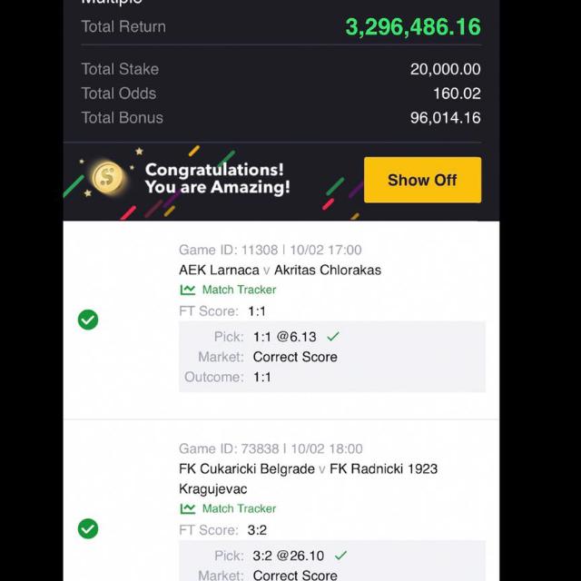Click the Congratulations You are Amazing banner text

(218, 178)
